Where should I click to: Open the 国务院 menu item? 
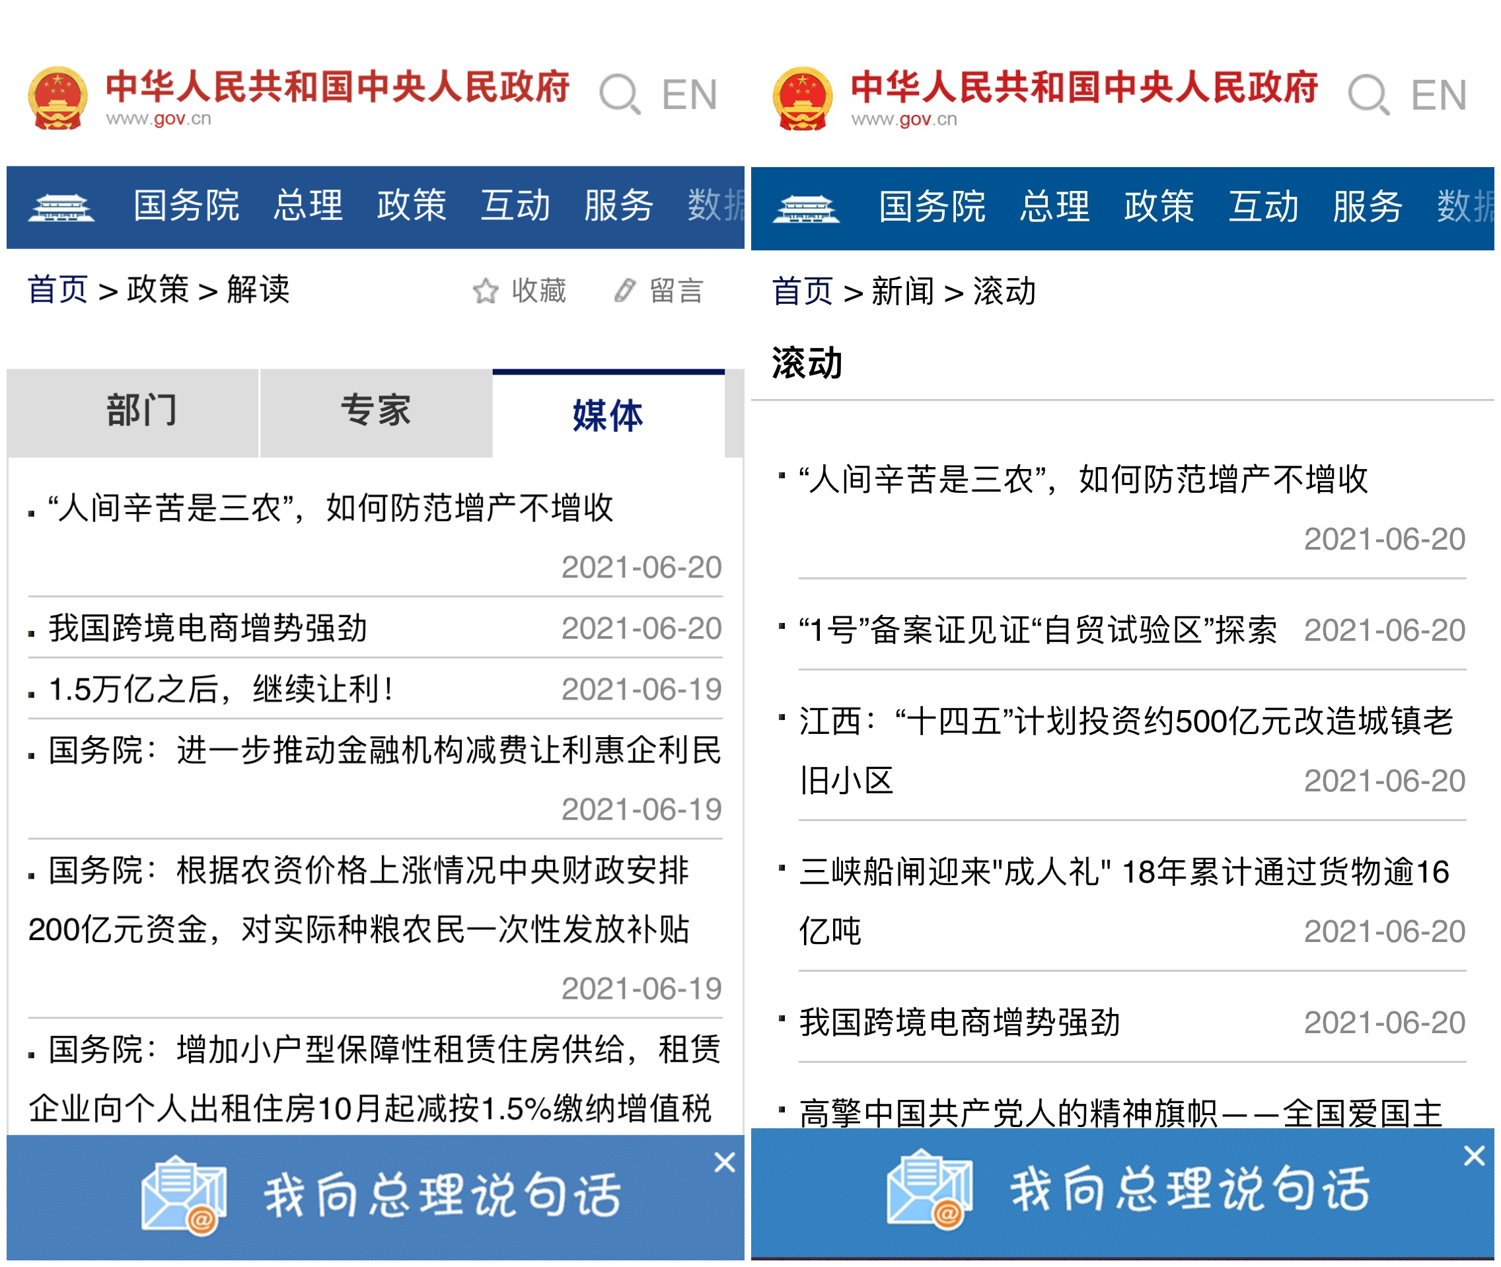pos(187,207)
